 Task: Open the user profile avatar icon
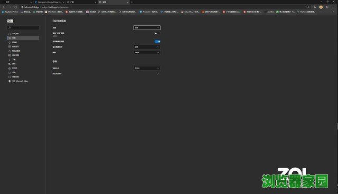(321, 7)
